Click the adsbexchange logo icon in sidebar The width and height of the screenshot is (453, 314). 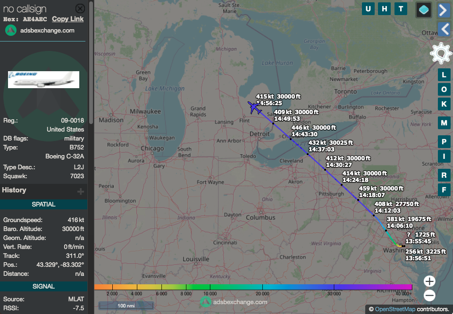point(11,30)
